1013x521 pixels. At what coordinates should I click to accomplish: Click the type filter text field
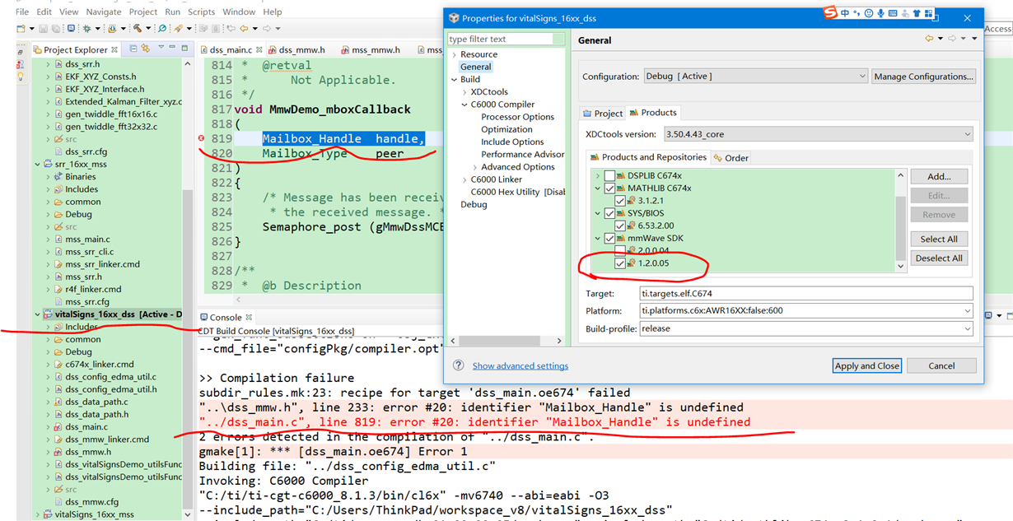coord(500,39)
